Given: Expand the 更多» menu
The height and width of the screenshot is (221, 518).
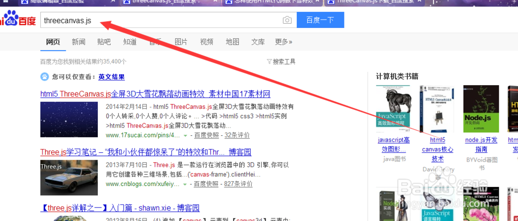Looking at the screenshot, I should [x=283, y=42].
